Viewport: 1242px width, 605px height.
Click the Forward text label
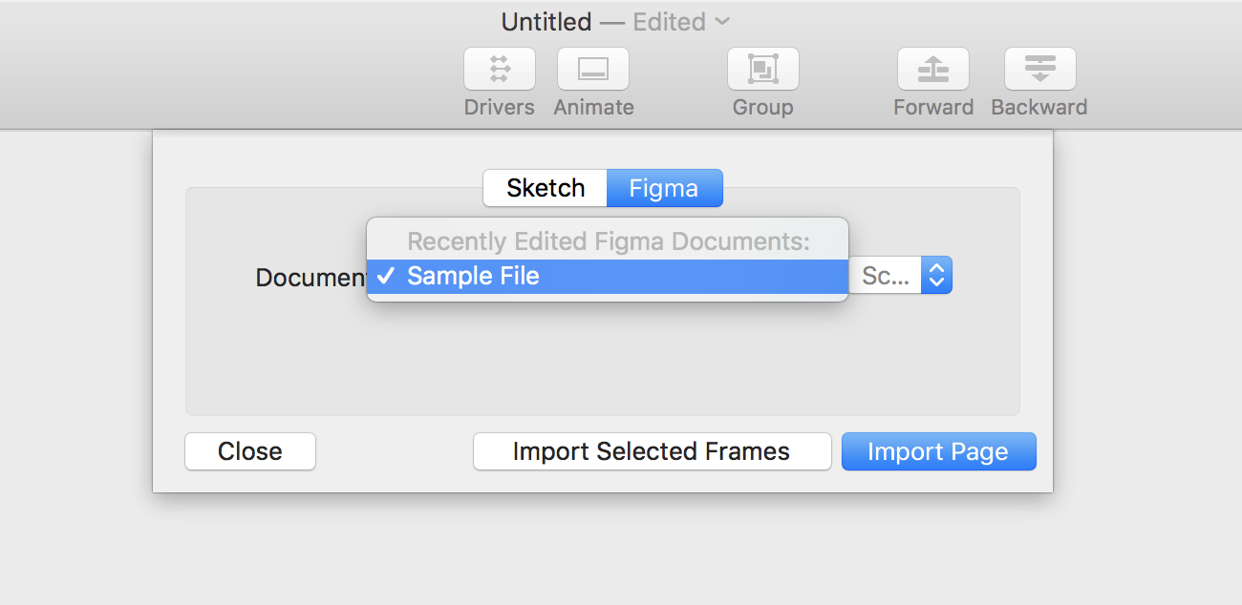click(x=933, y=107)
